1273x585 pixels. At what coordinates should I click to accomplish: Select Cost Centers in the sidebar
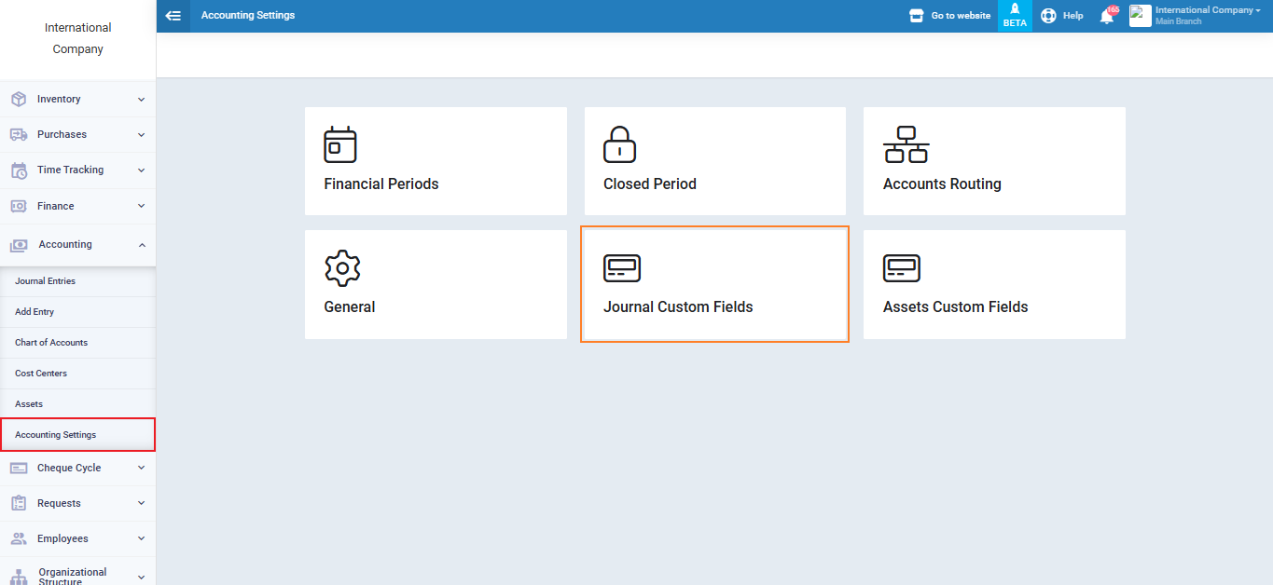point(41,374)
